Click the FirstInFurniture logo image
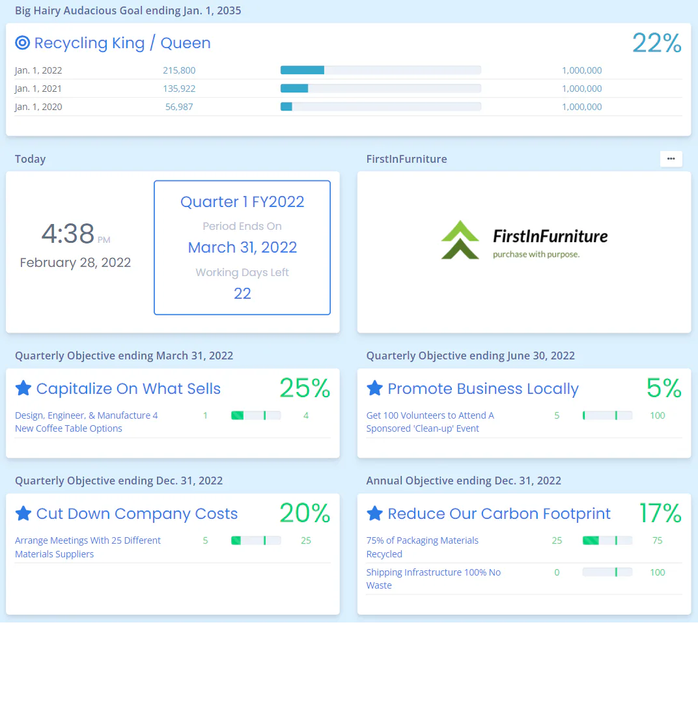The image size is (698, 726). 524,240
